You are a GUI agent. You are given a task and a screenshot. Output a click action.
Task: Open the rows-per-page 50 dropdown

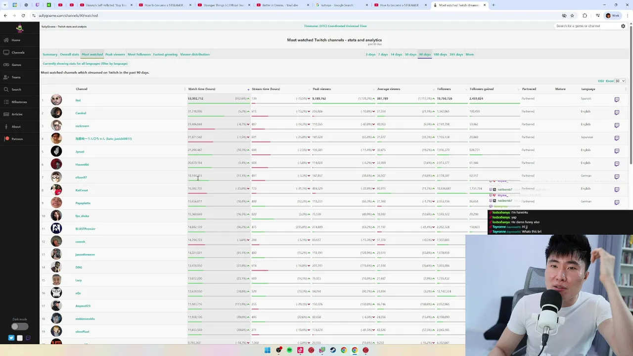coord(620,81)
